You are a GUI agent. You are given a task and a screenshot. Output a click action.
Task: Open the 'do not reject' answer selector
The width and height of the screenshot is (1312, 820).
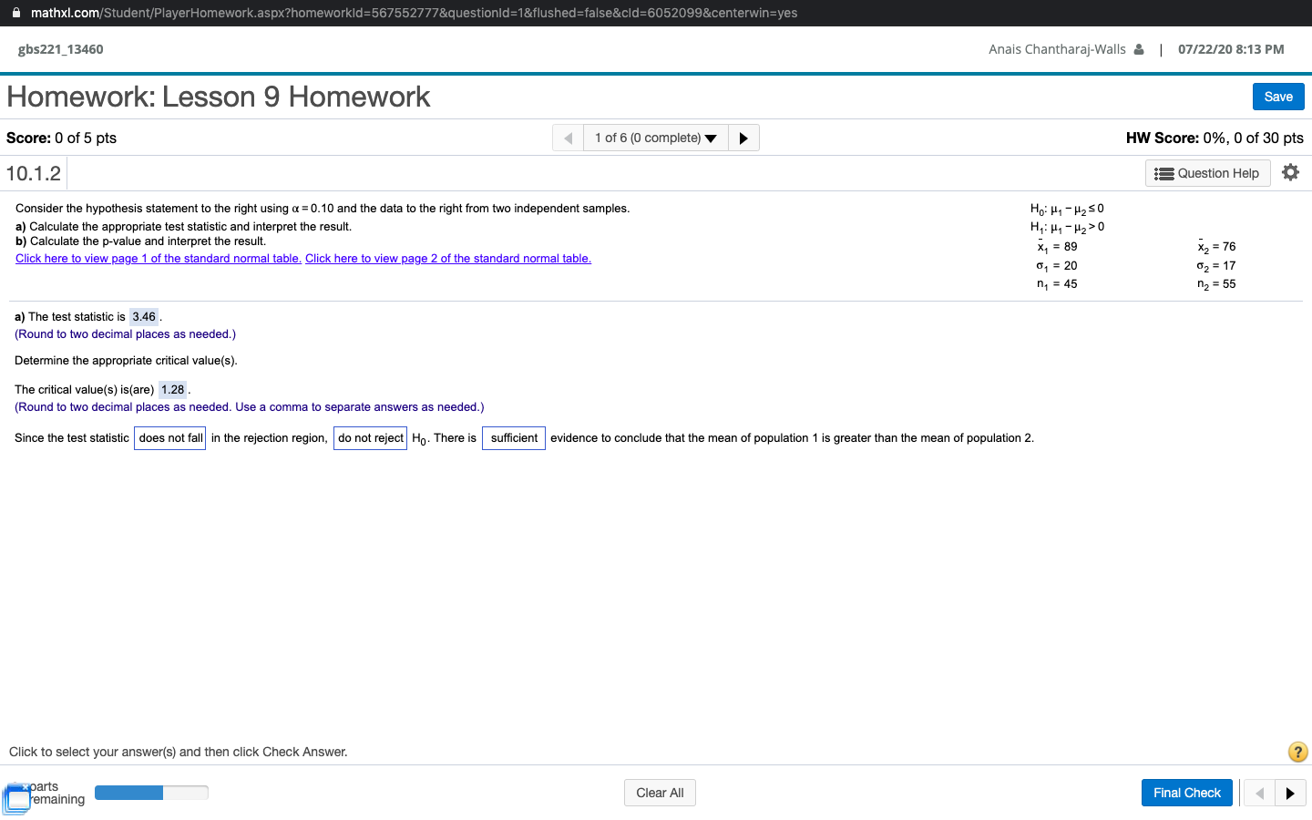coord(370,438)
